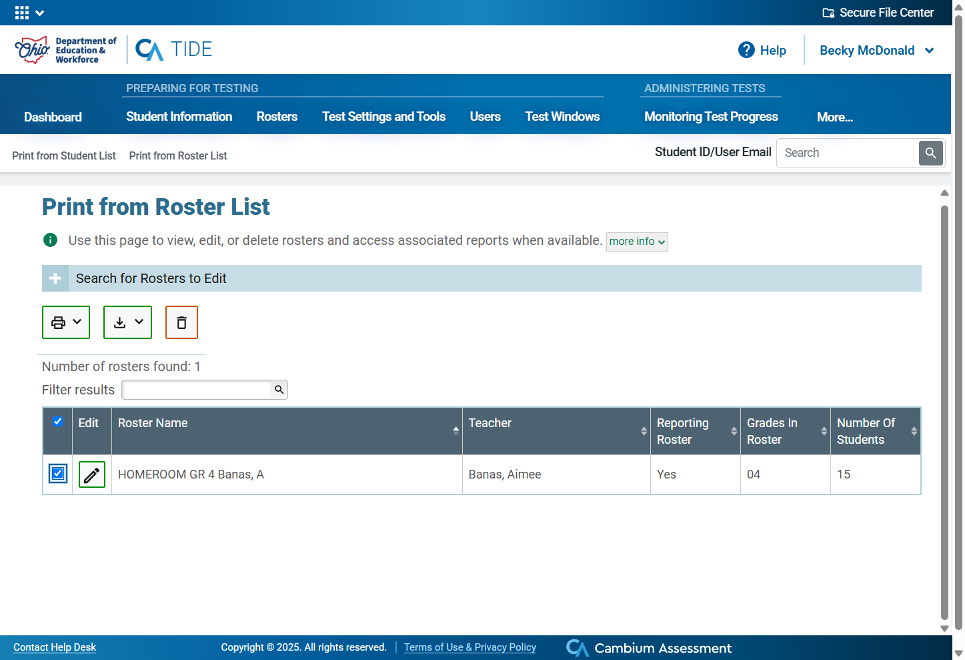The image size is (965, 660).
Task: Open the Student Information menu
Action: tap(179, 116)
